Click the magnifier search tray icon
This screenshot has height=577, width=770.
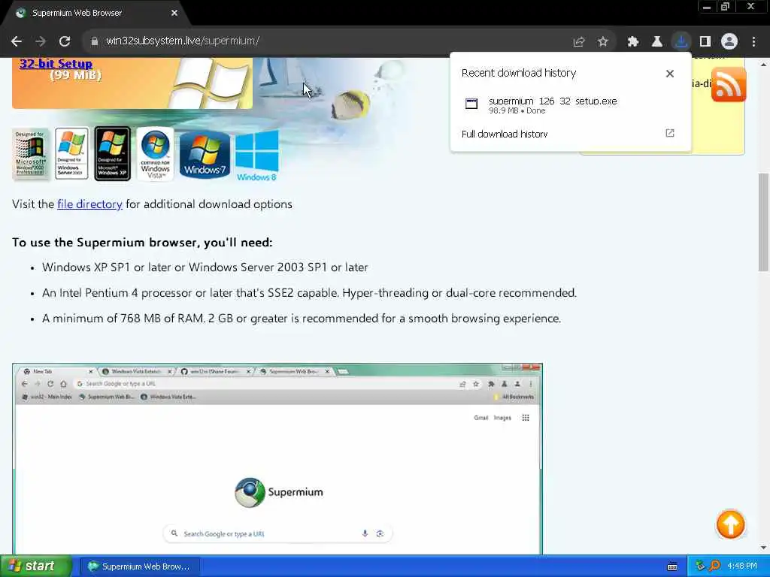point(715,566)
